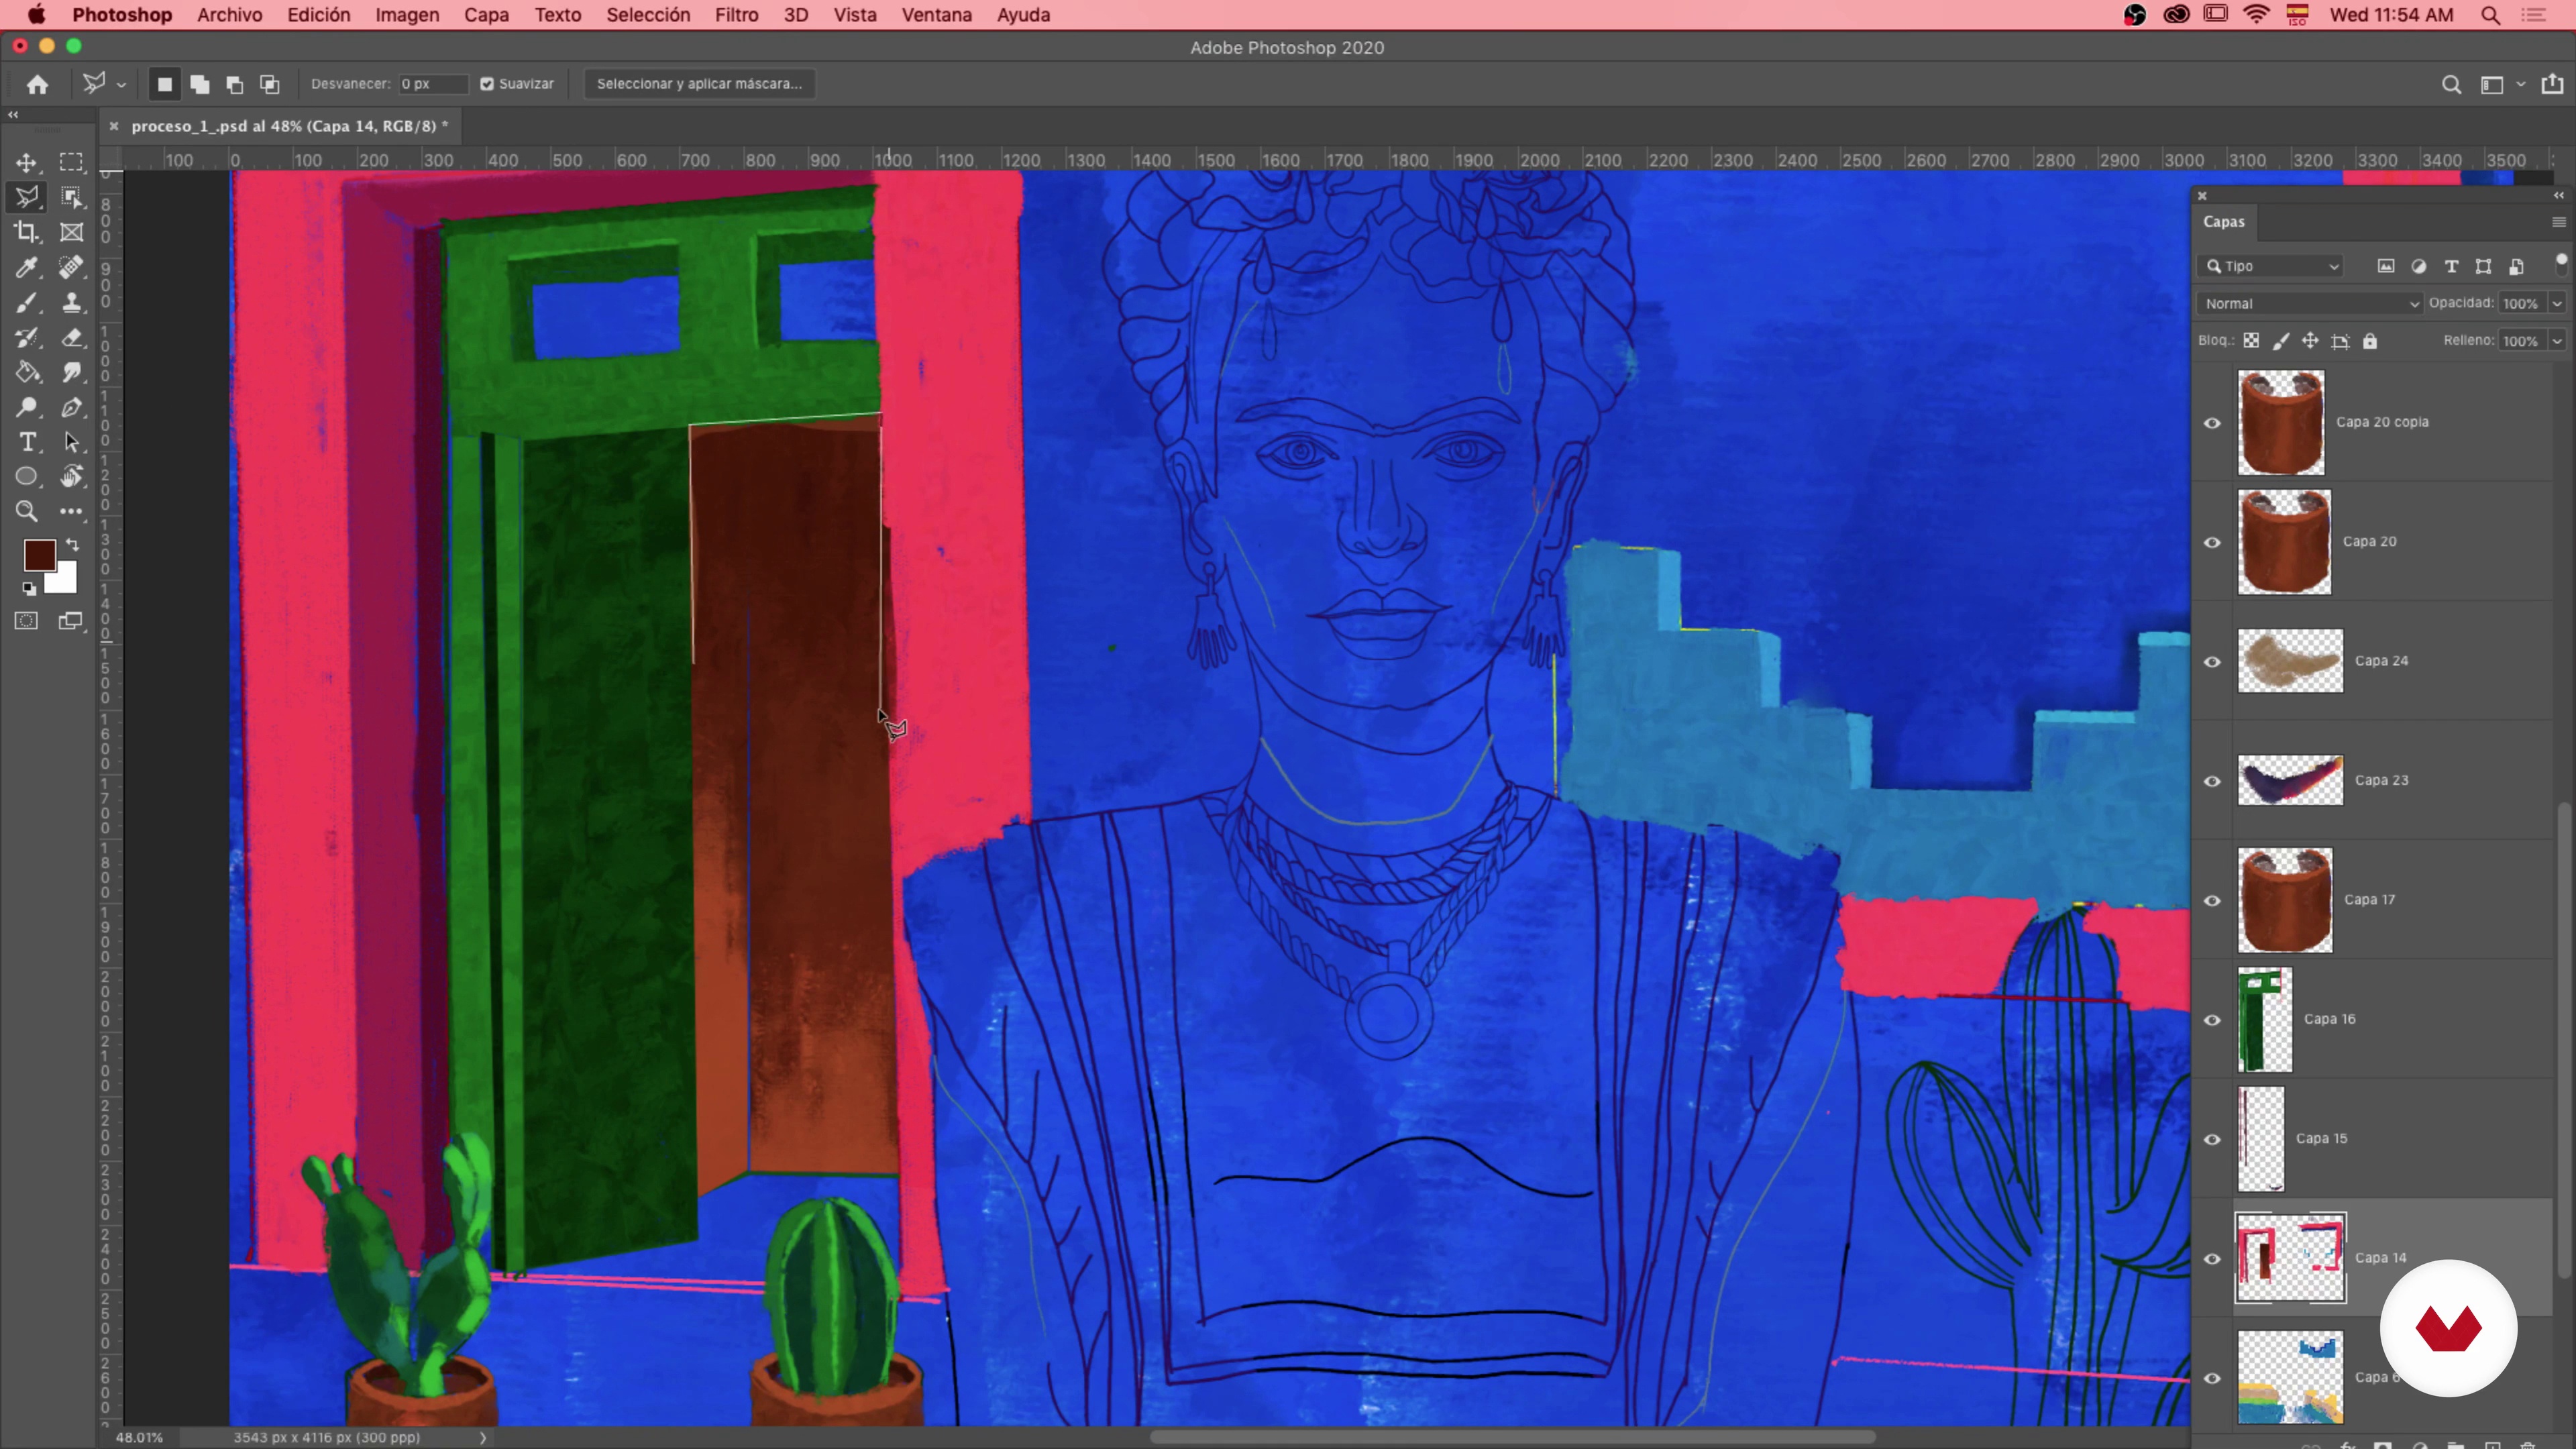The image size is (2576, 1449).
Task: Select the Frame tool
Action: pos(71,232)
